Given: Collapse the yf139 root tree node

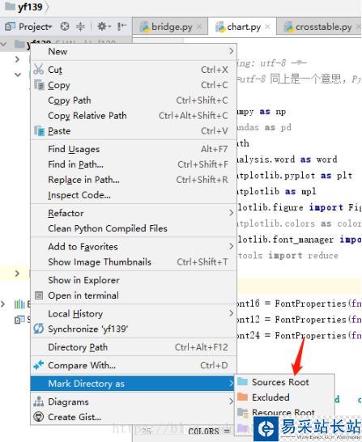Looking at the screenshot, I should (x=4, y=44).
